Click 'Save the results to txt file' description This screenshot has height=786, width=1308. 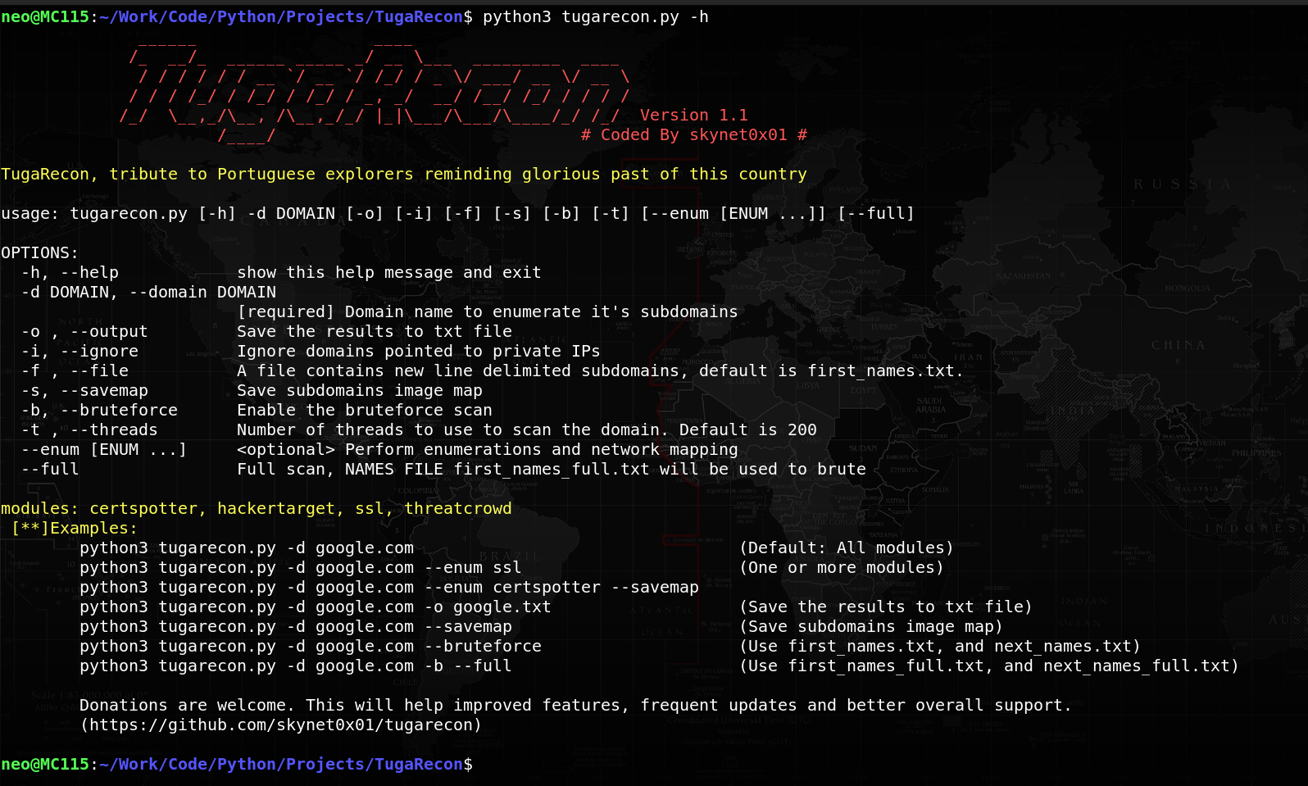click(x=375, y=331)
